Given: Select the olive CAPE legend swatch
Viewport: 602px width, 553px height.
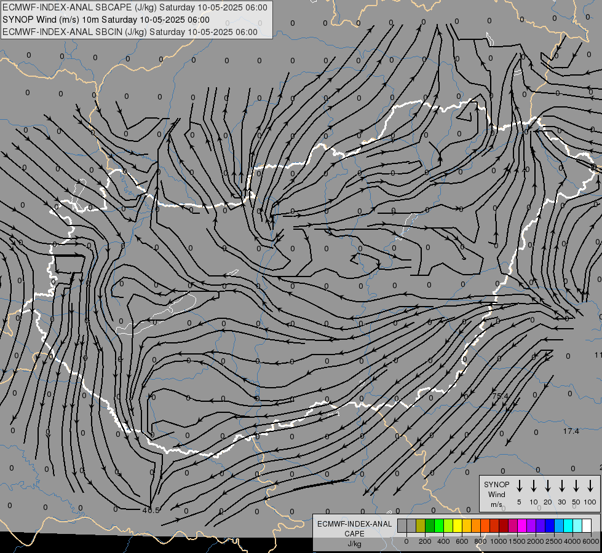Looking at the screenshot, I should click(421, 525).
